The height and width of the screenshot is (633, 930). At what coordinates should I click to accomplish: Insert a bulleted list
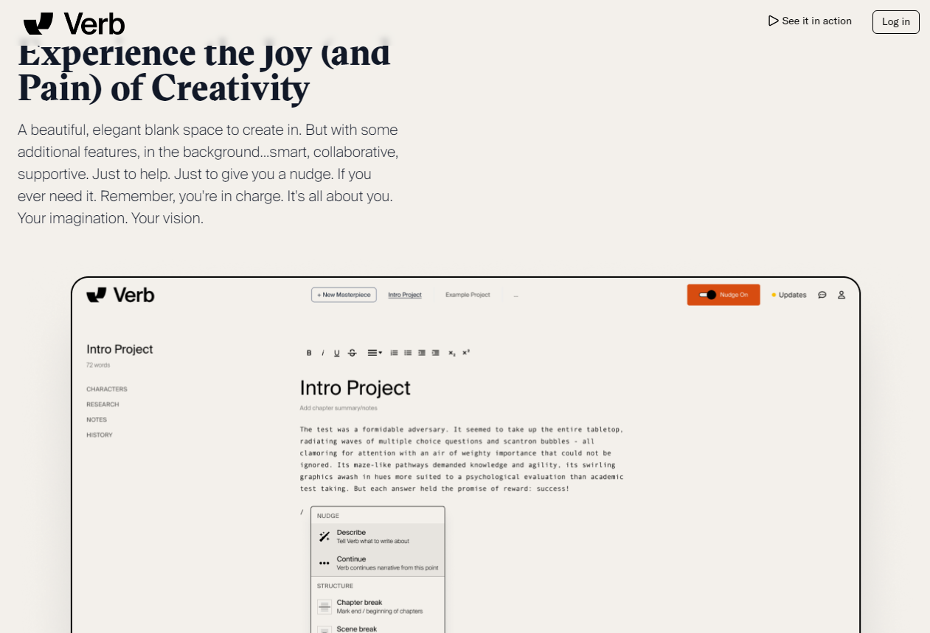(408, 353)
